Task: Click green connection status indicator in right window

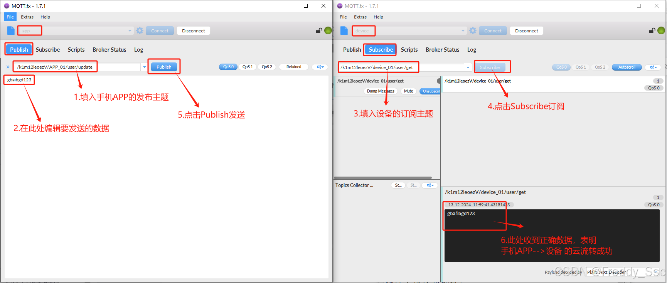Action: tap(661, 30)
